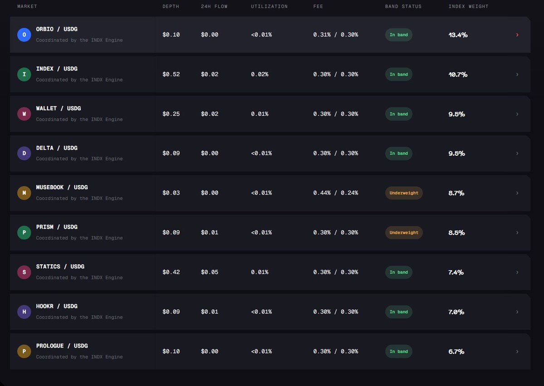This screenshot has height=386, width=544.
Task: Select the INDEX / USDG market name
Action: click(57, 69)
